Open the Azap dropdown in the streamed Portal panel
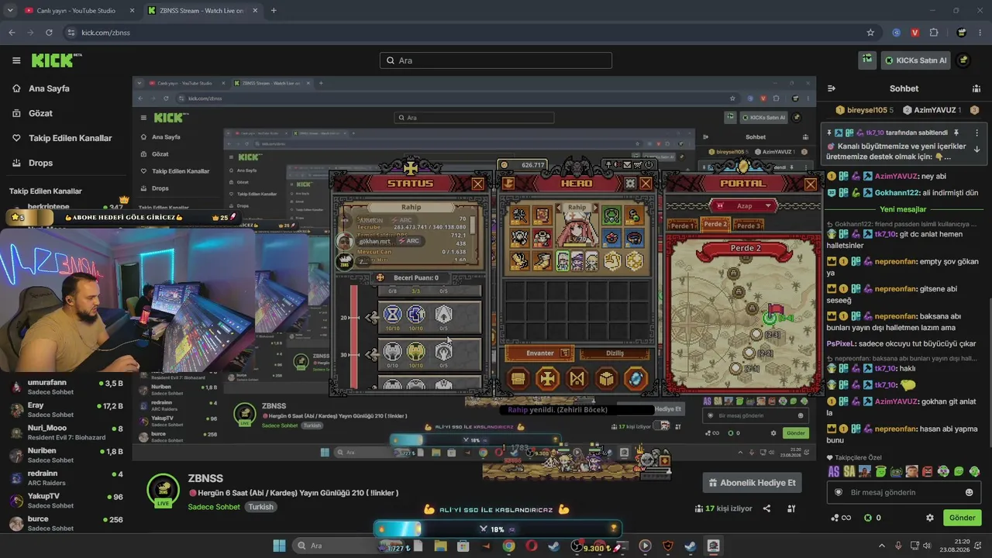The width and height of the screenshot is (992, 558). tap(744, 205)
